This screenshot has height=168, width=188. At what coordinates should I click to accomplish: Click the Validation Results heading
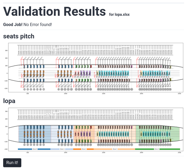[54, 11]
